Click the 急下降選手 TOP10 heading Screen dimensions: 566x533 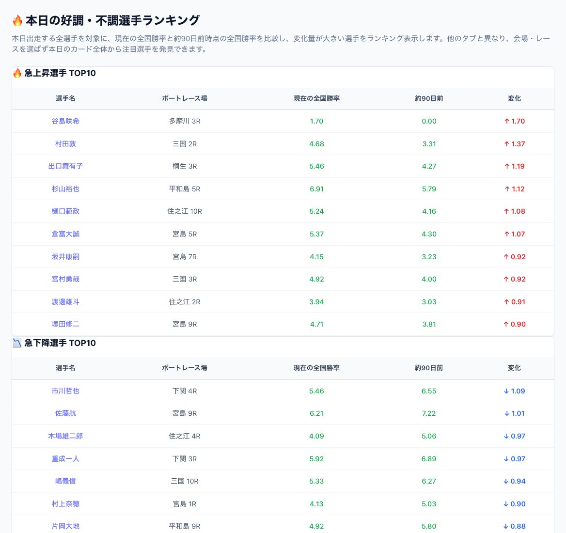[60, 343]
